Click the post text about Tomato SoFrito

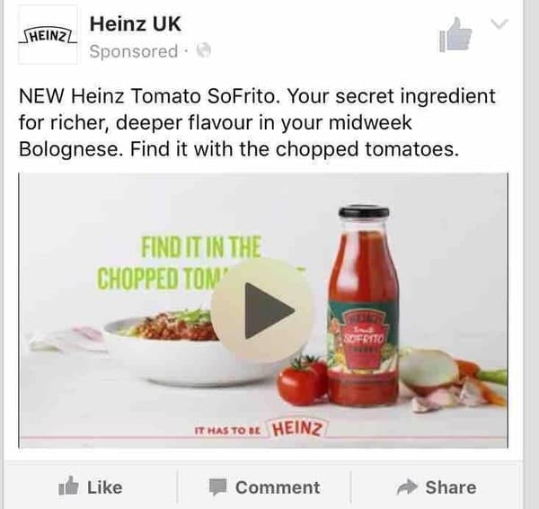coord(257,122)
